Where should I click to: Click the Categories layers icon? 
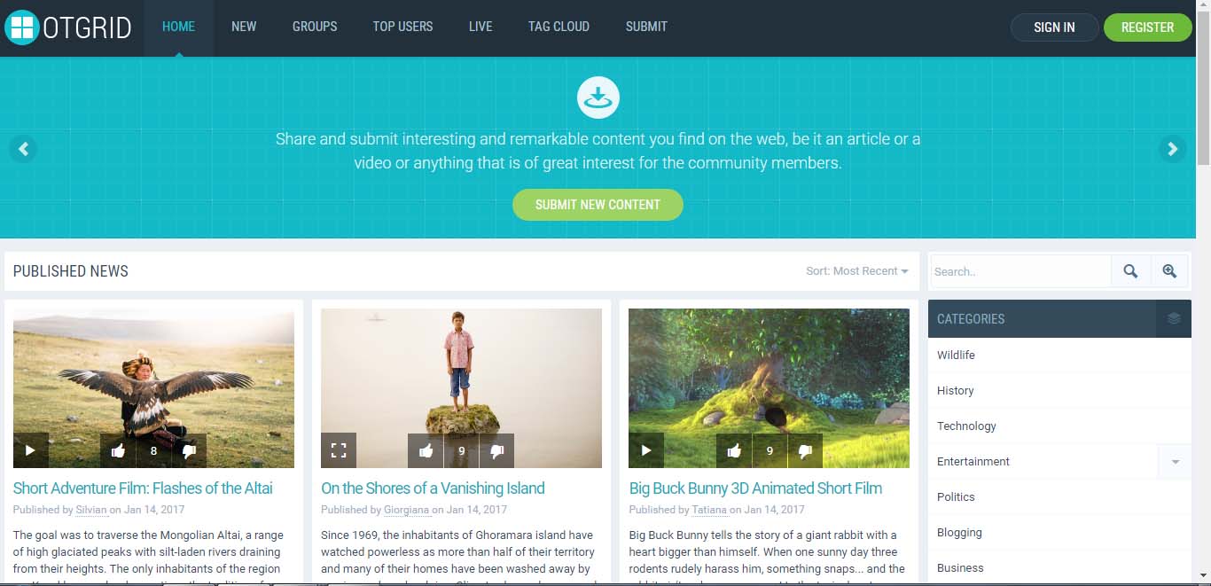(1174, 318)
